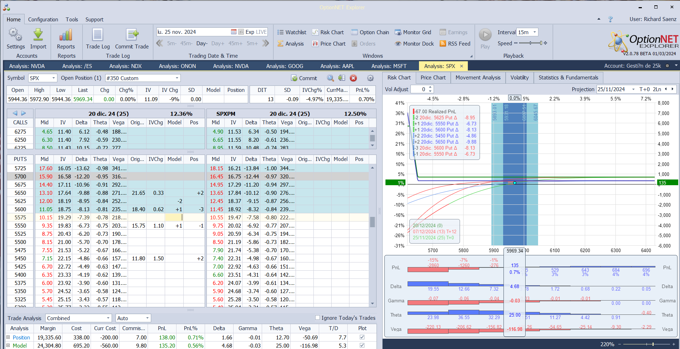Step back one day with Day-

tap(202, 43)
